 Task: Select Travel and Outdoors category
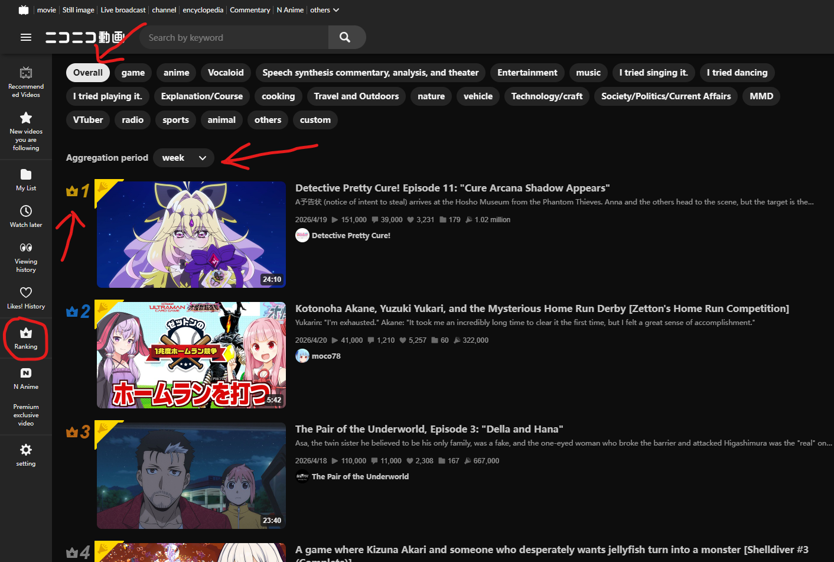(357, 96)
